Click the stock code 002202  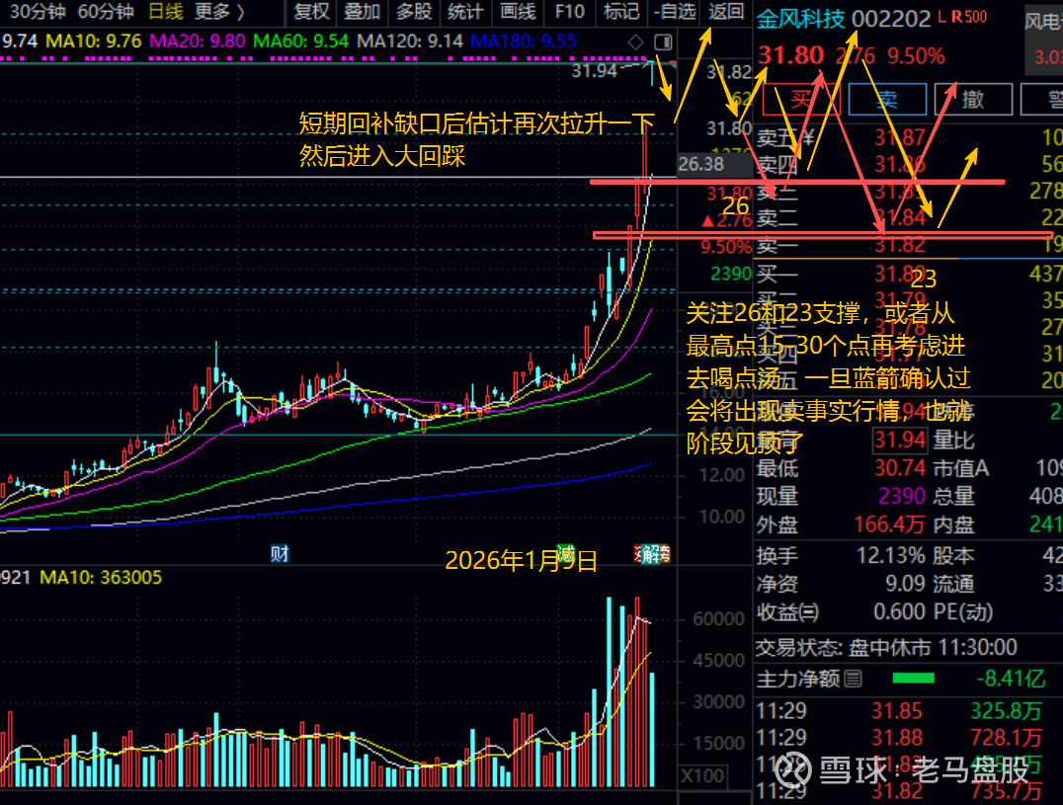point(891,19)
